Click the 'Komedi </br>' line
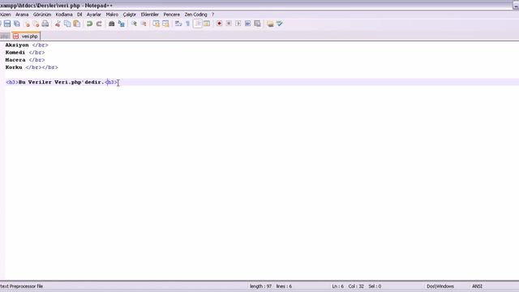The image size is (519, 292). click(x=25, y=52)
